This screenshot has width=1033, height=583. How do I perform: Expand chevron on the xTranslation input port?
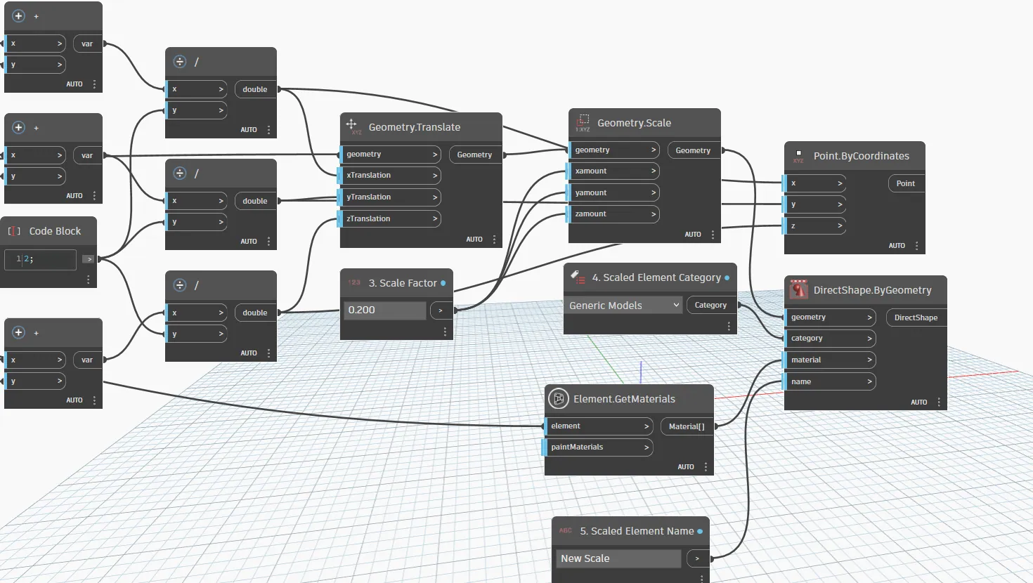(435, 176)
